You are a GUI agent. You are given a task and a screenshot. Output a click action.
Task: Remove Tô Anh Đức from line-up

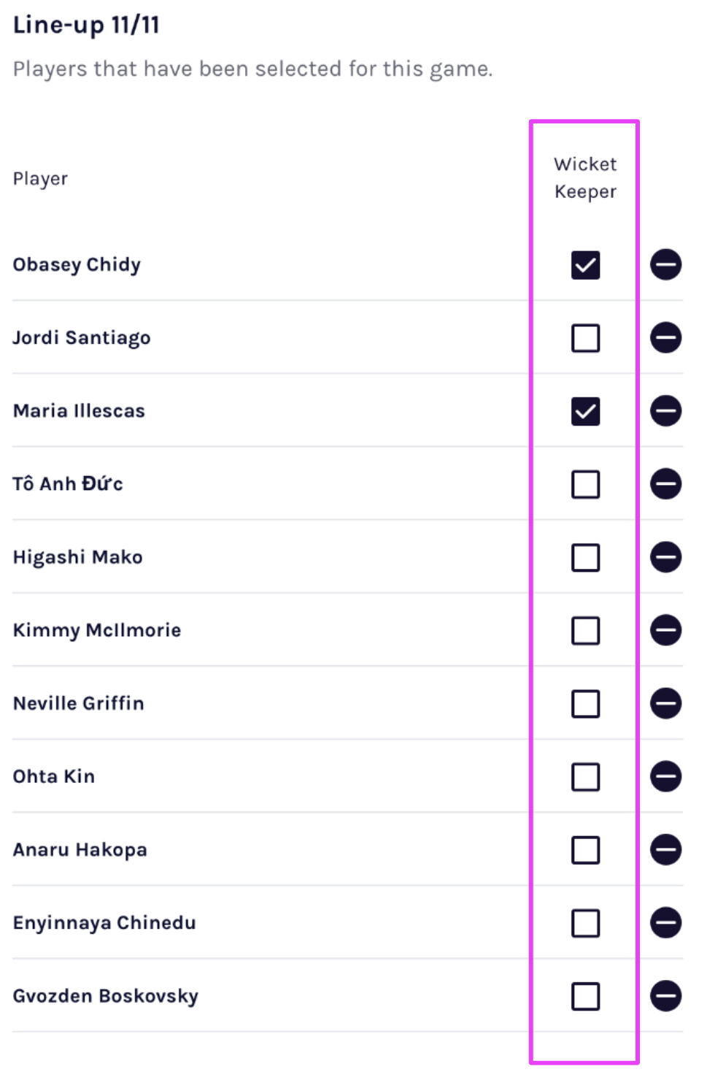pyautogui.click(x=665, y=483)
